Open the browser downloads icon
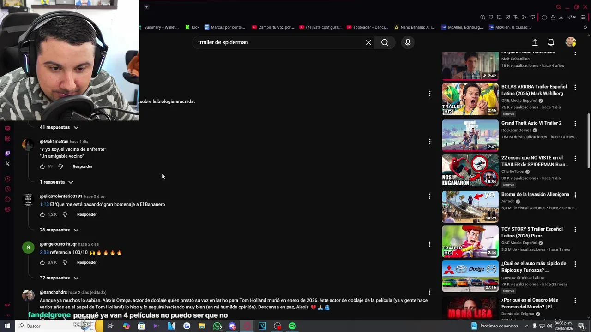Image resolution: width=591 pixels, height=332 pixels. 561,17
